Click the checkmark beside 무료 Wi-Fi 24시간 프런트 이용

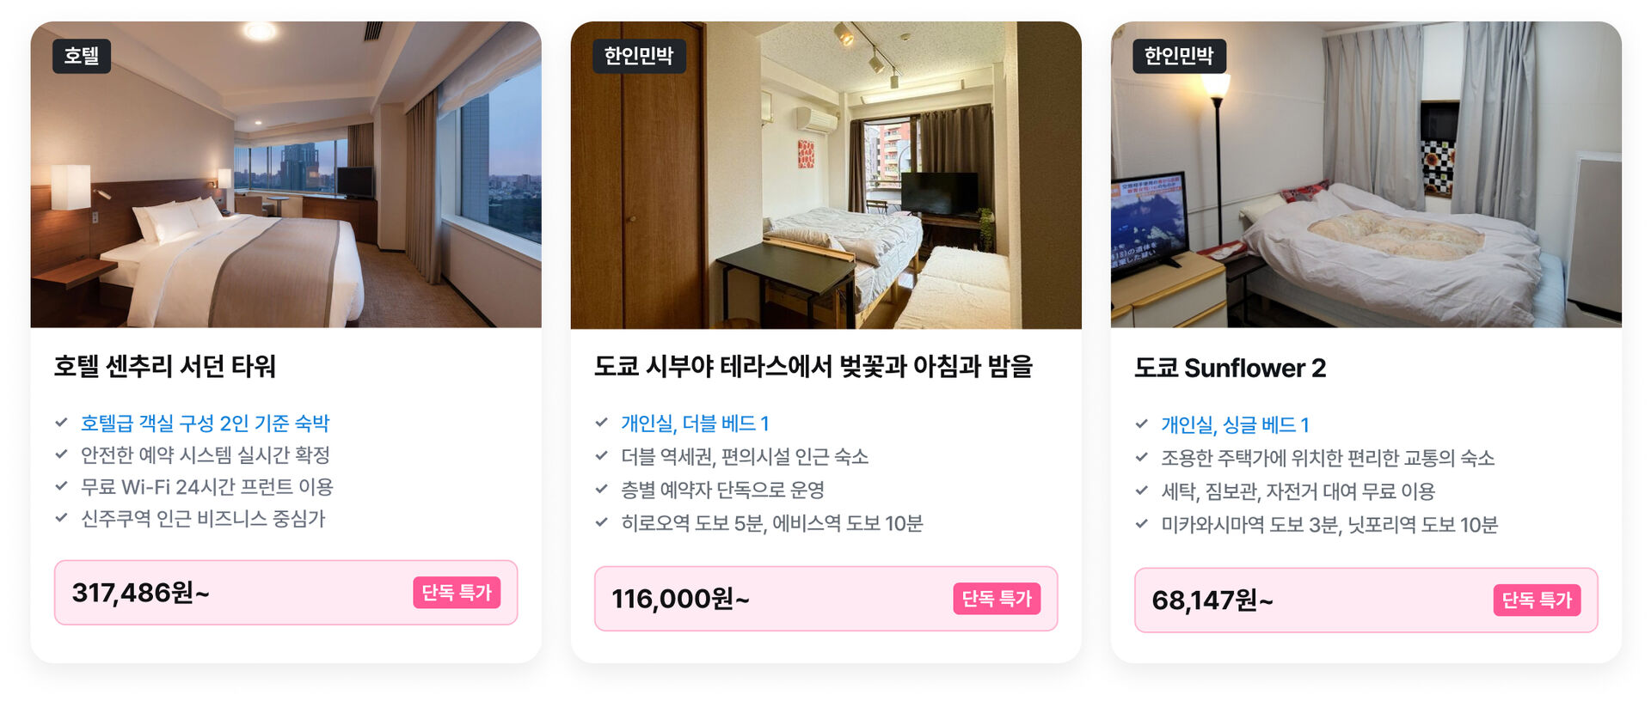61,486
